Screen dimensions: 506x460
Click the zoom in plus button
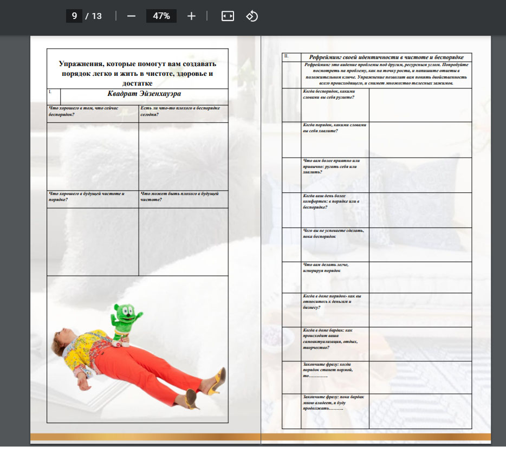point(191,16)
